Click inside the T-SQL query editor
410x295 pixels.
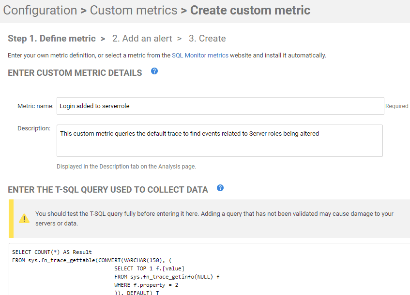[x=209, y=269]
